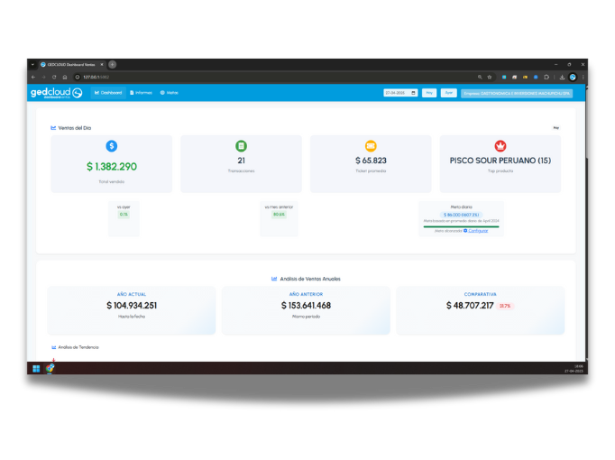The height and width of the screenshot is (460, 615).
Task: Click the Configurar link under Meta diaria
Action: [477, 231]
